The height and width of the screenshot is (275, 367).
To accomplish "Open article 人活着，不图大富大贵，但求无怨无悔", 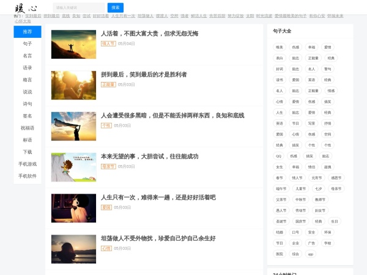I will pos(150,34).
